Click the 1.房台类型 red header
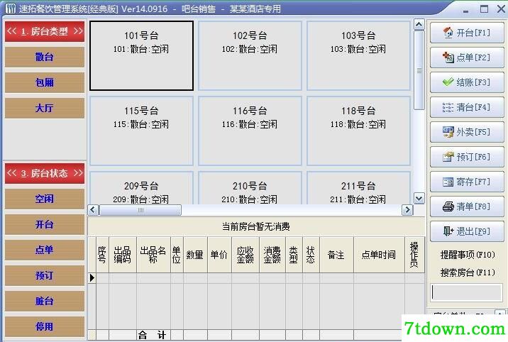Image resolution: width=508 pixels, height=342 pixels. (45, 31)
